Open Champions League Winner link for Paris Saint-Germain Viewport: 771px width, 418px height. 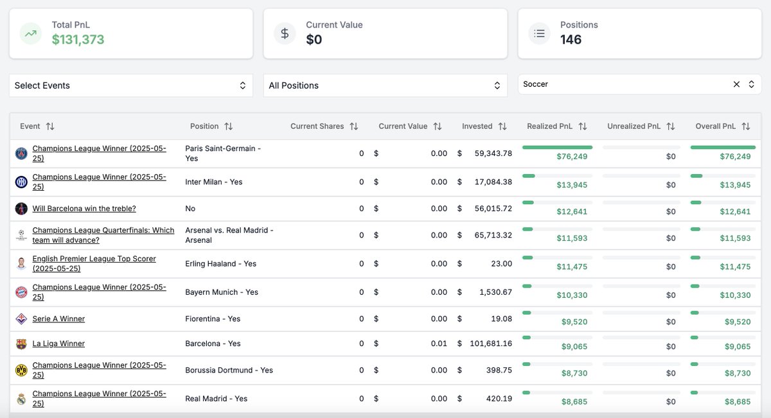(x=99, y=153)
